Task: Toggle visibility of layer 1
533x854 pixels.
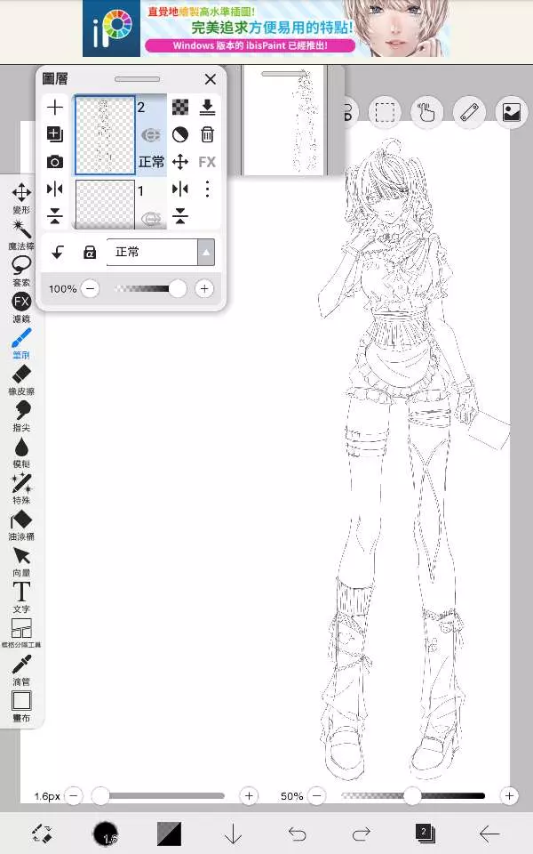Action: (151, 218)
